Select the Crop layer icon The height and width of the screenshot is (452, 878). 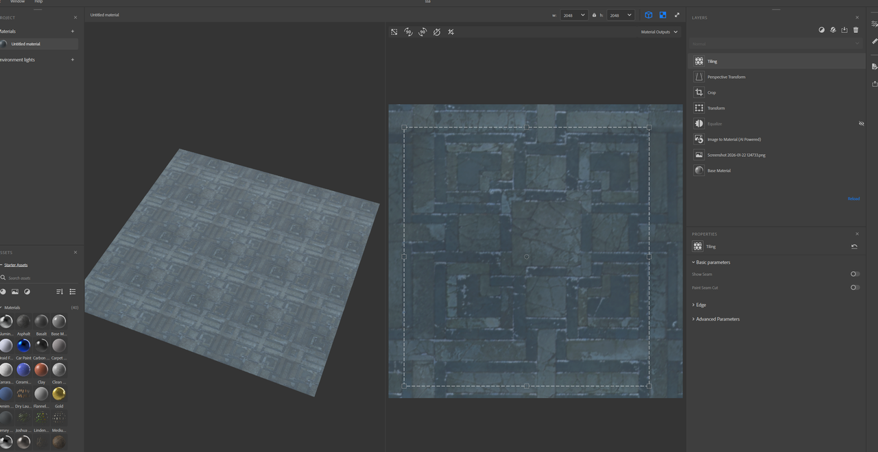(699, 92)
